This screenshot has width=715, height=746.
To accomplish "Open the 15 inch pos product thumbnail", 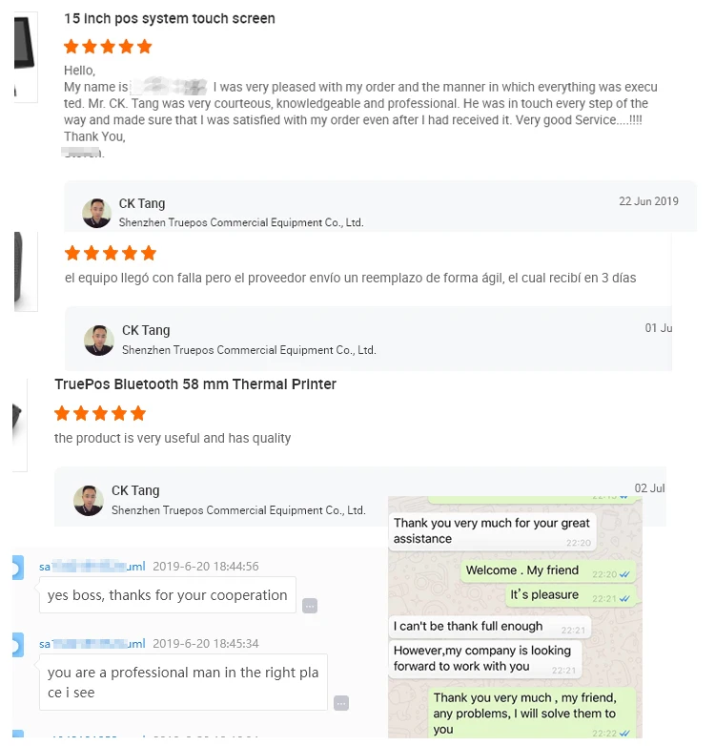I will tap(23, 52).
